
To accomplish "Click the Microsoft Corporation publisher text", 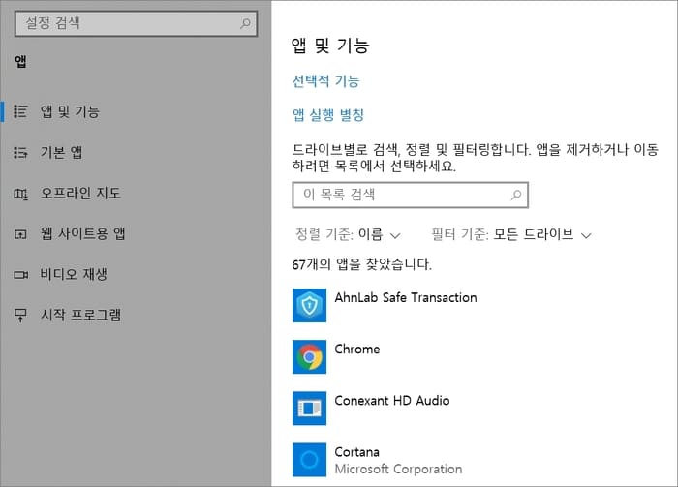I will click(x=398, y=470).
